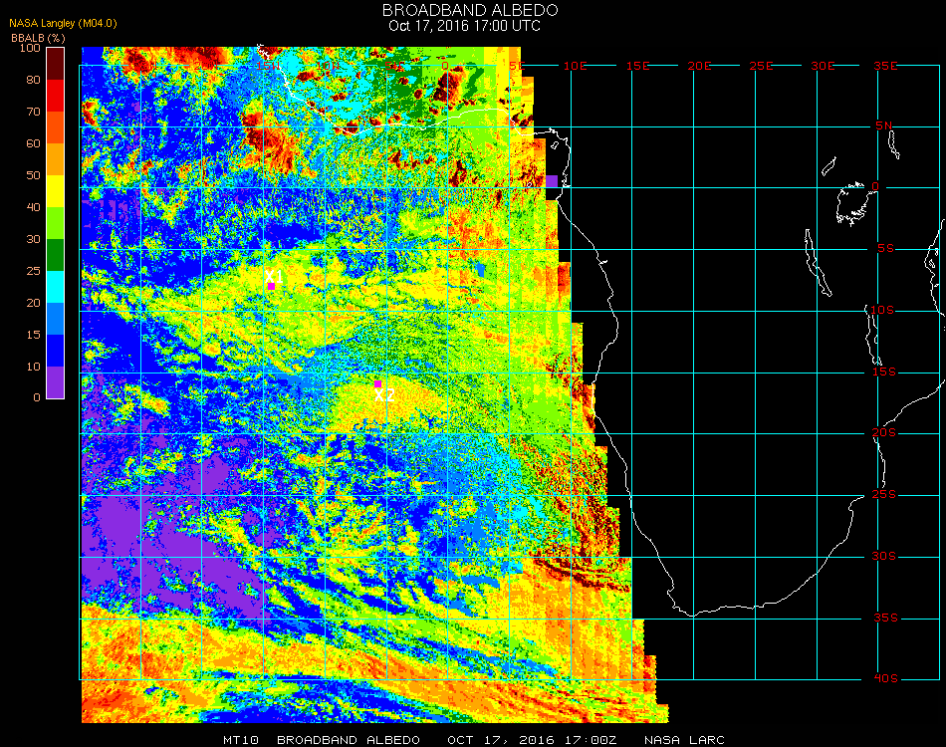
Task: Select the orange-red 60-70 color bar segment
Action: point(55,127)
